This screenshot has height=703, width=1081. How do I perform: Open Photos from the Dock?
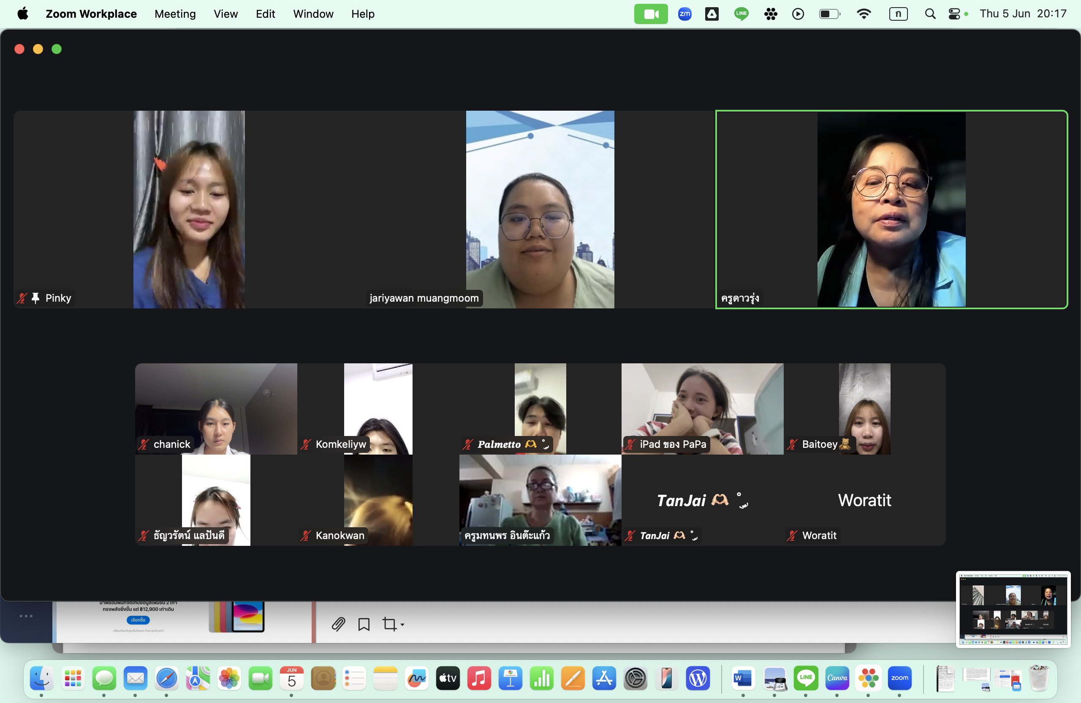pos(229,678)
